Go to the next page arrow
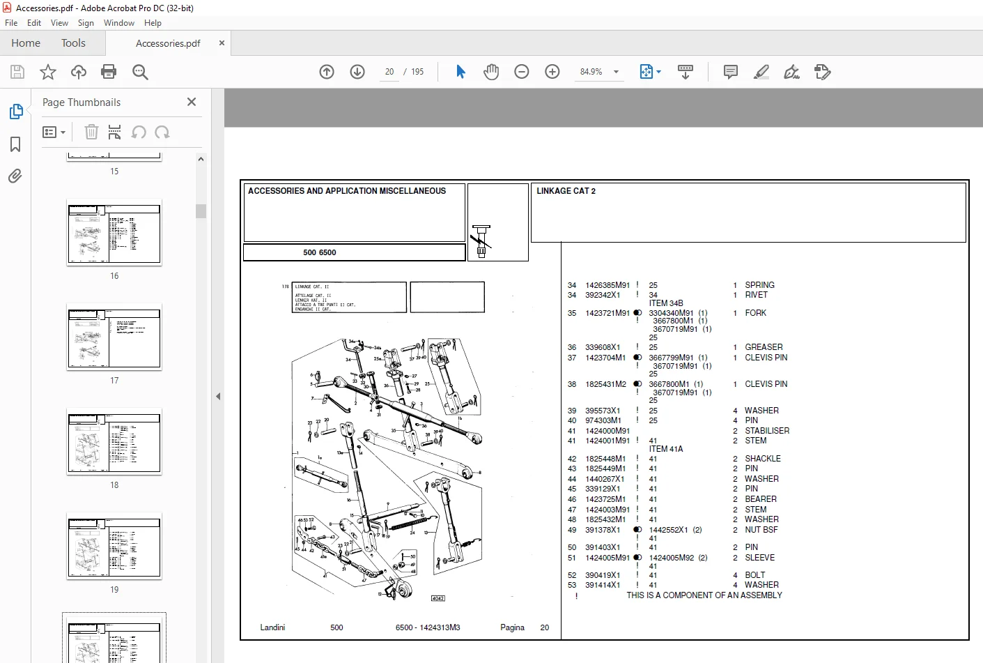This screenshot has height=663, width=983. pos(357,72)
